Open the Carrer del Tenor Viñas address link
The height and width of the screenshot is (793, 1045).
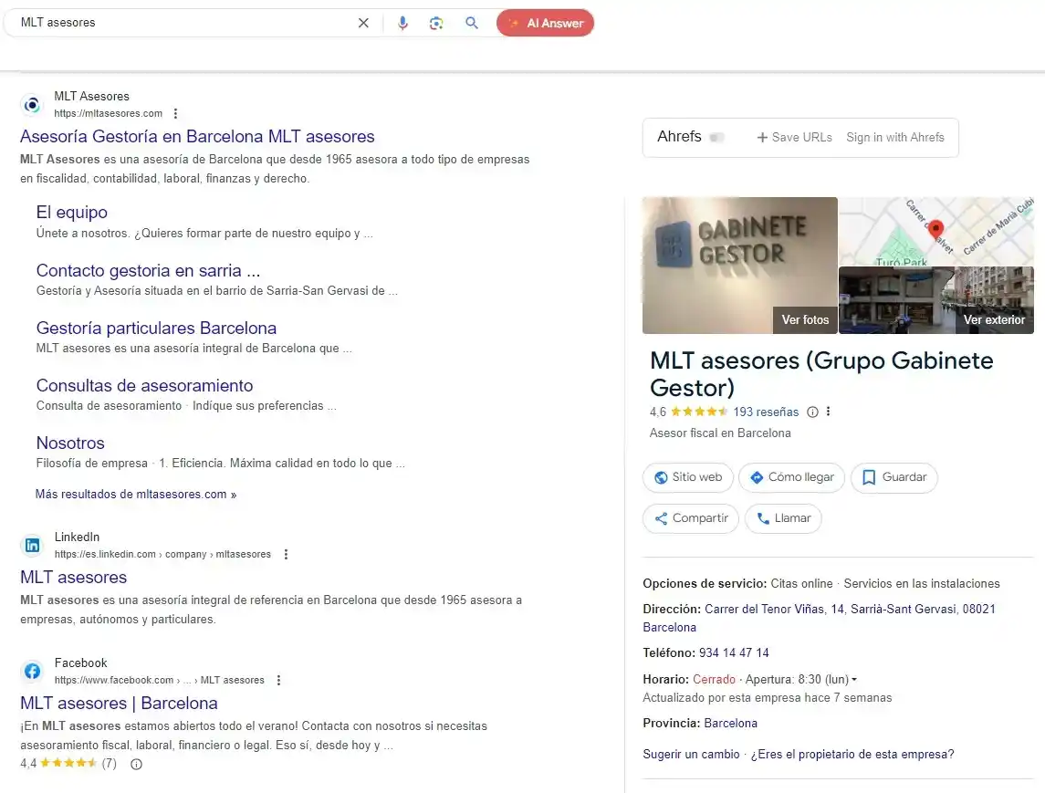pyautogui.click(x=850, y=609)
